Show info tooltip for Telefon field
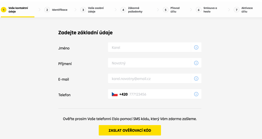This screenshot has width=262, height=139. pos(196,94)
